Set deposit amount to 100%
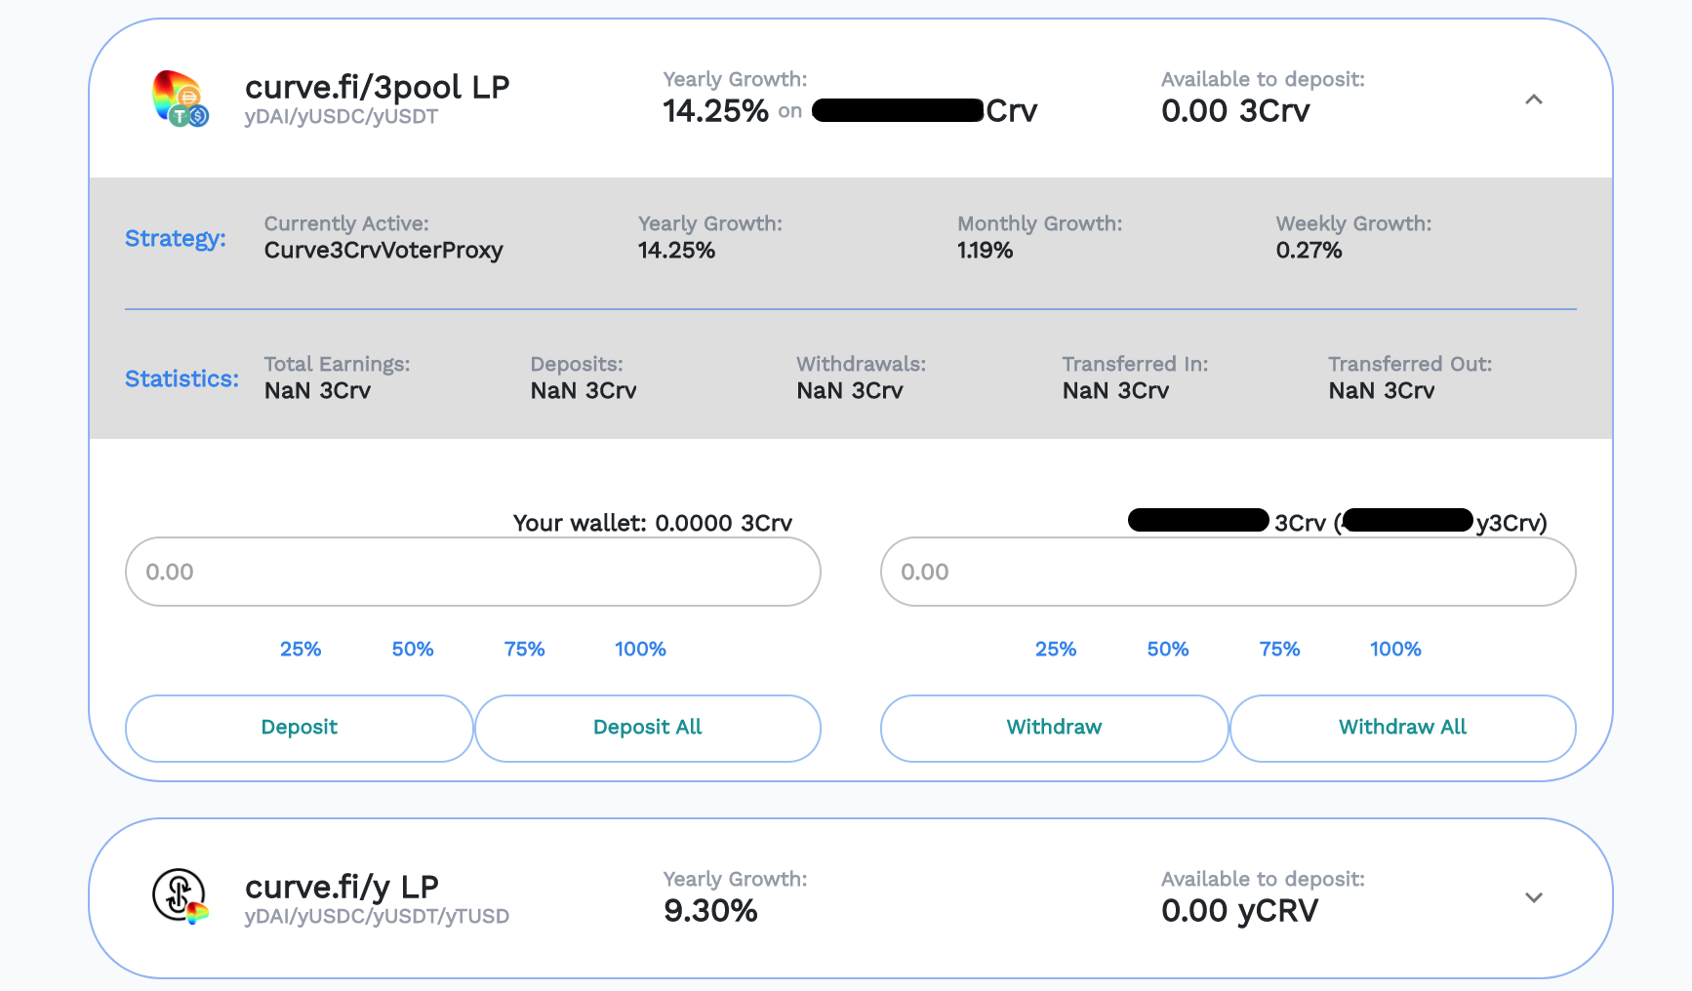 pos(640,649)
